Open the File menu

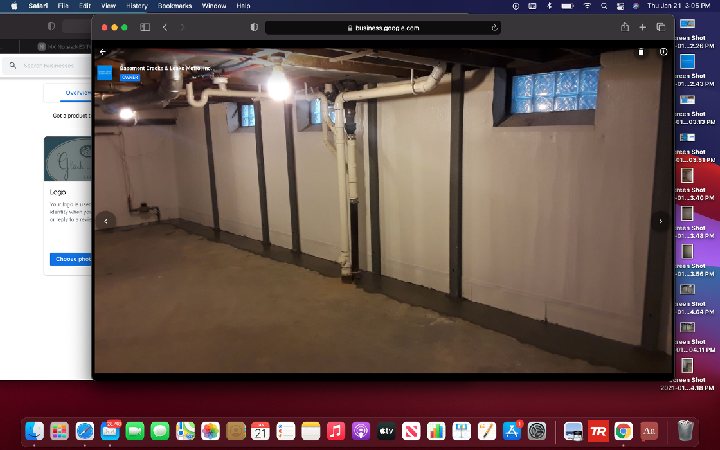(64, 6)
